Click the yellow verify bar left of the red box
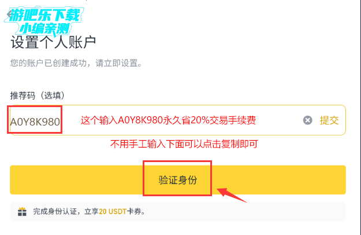This screenshot has width=361, height=235. [76, 180]
